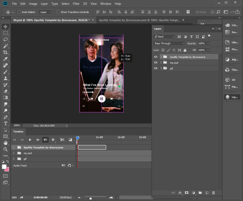243x201 pixels.
Task: Select the Dodge tool
Action: pos(5,111)
